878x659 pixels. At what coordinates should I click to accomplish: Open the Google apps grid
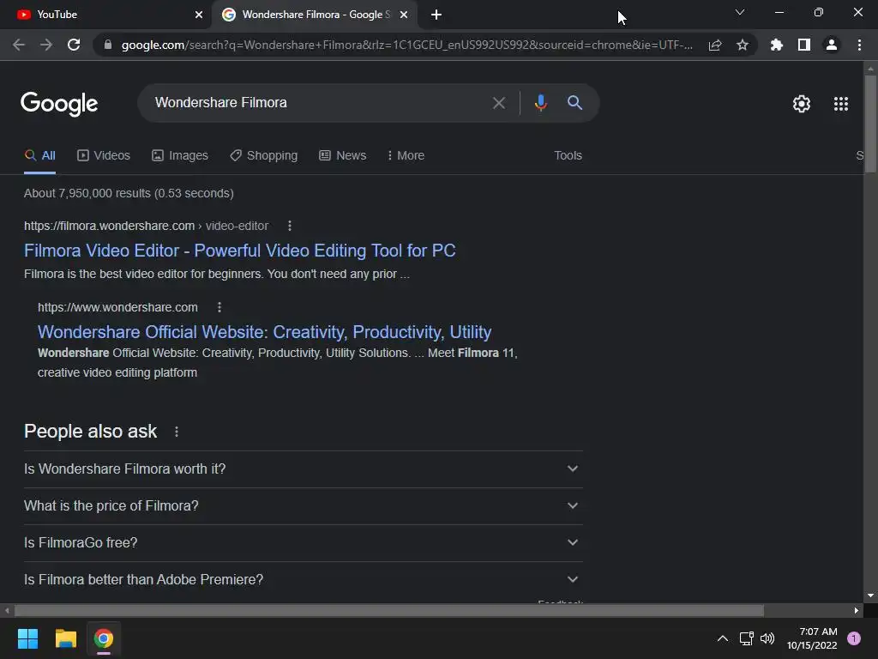point(840,104)
